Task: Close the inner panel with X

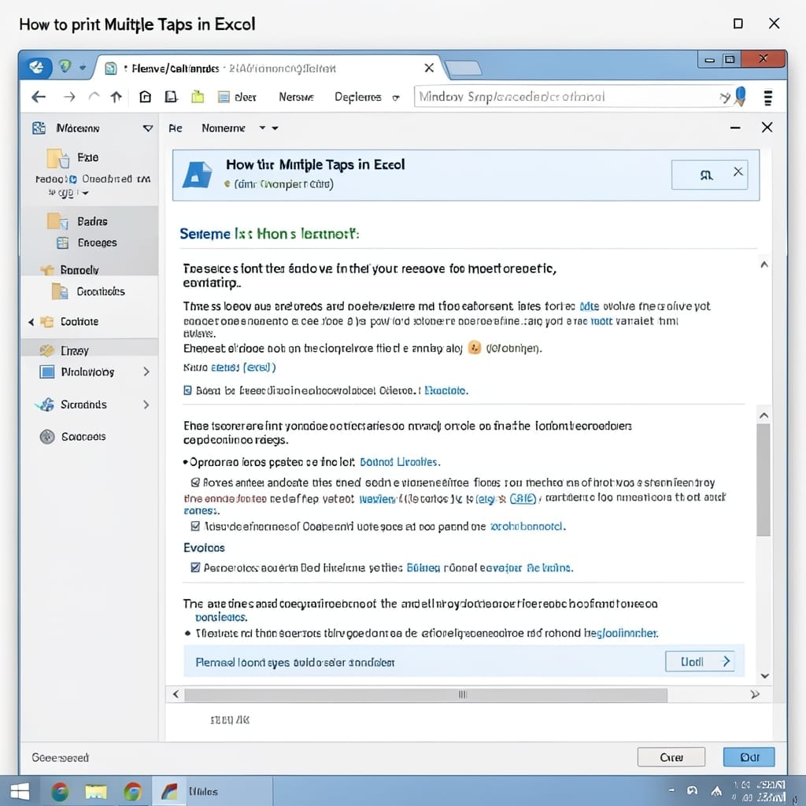Action: tap(767, 128)
